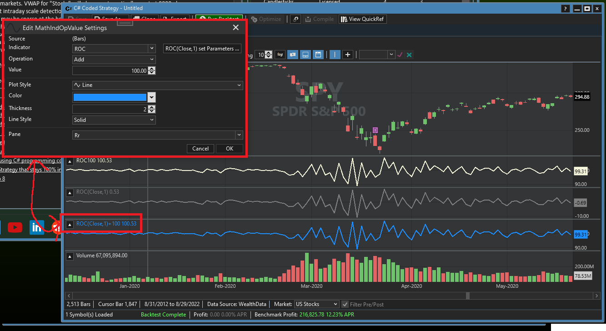Adjust the bar spacing stepper arrows
This screenshot has width=606, height=331.
[269, 55]
